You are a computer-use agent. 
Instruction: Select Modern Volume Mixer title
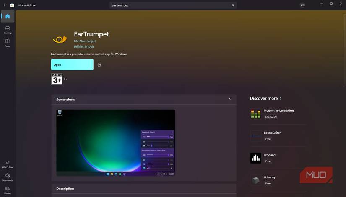[279, 111]
